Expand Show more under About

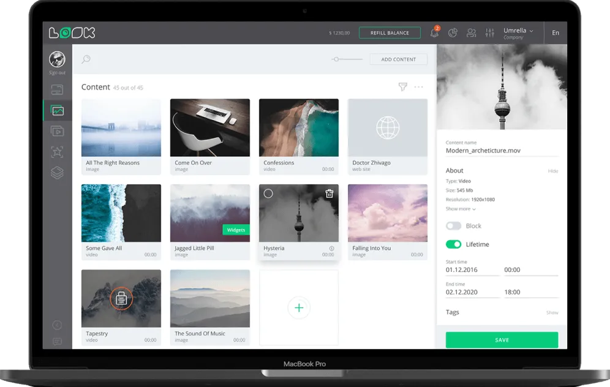click(461, 209)
